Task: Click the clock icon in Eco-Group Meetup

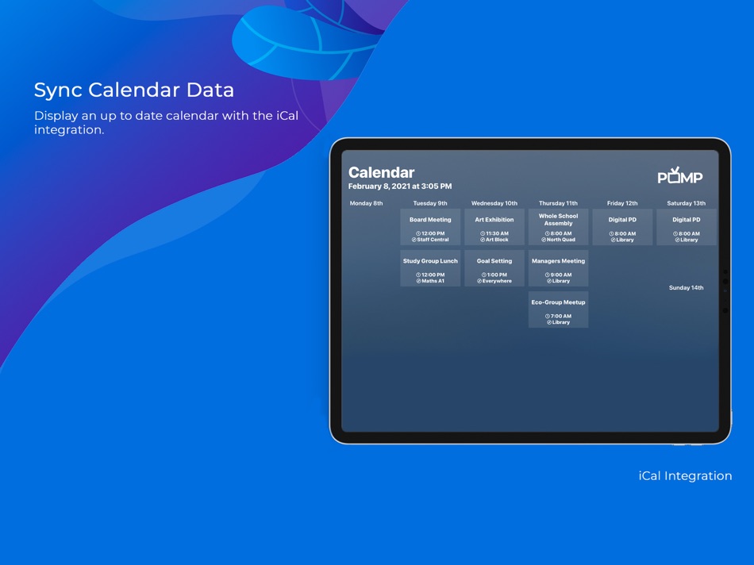Action: pos(548,317)
